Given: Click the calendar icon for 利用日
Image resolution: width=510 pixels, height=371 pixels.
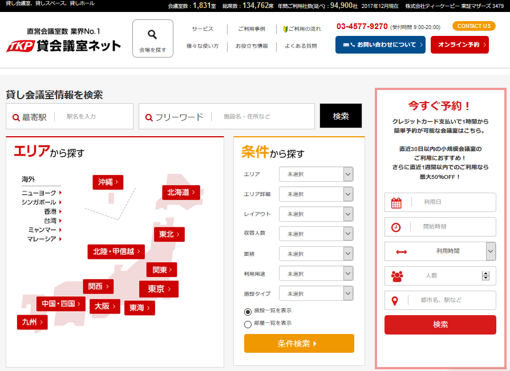Looking at the screenshot, I should pos(396,203).
